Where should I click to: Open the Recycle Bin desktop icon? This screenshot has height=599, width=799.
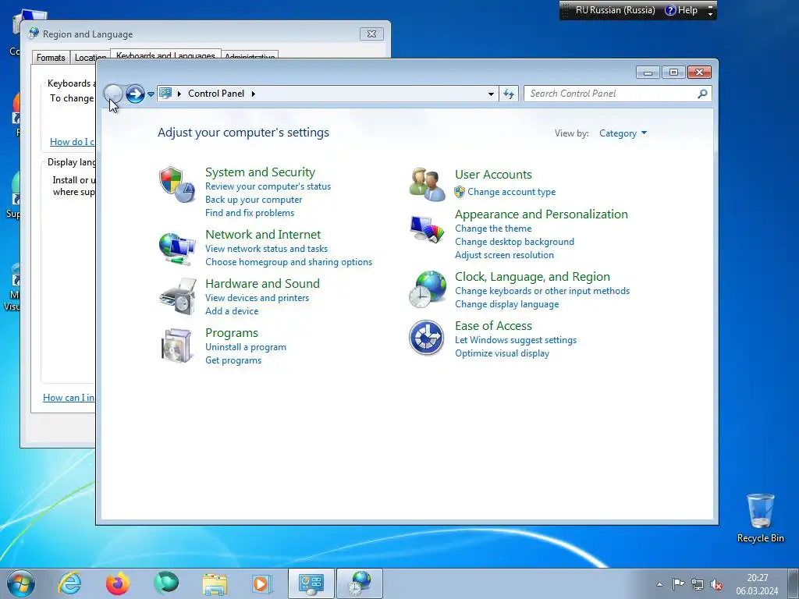(760, 518)
